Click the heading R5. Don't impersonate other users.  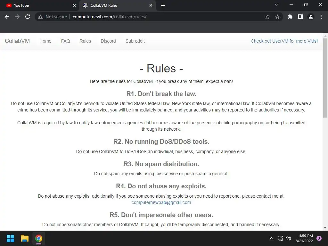pos(161,215)
